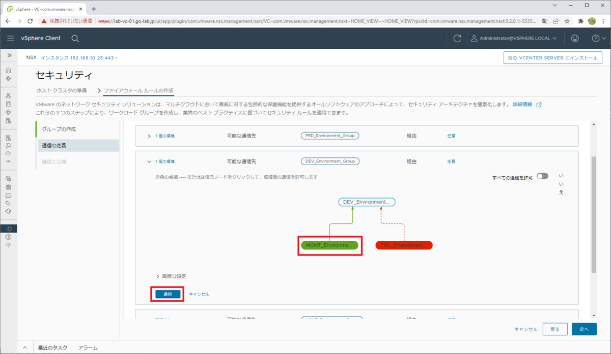The image size is (611, 354).
Task: Open Developer Center code icon
Action: point(8,160)
